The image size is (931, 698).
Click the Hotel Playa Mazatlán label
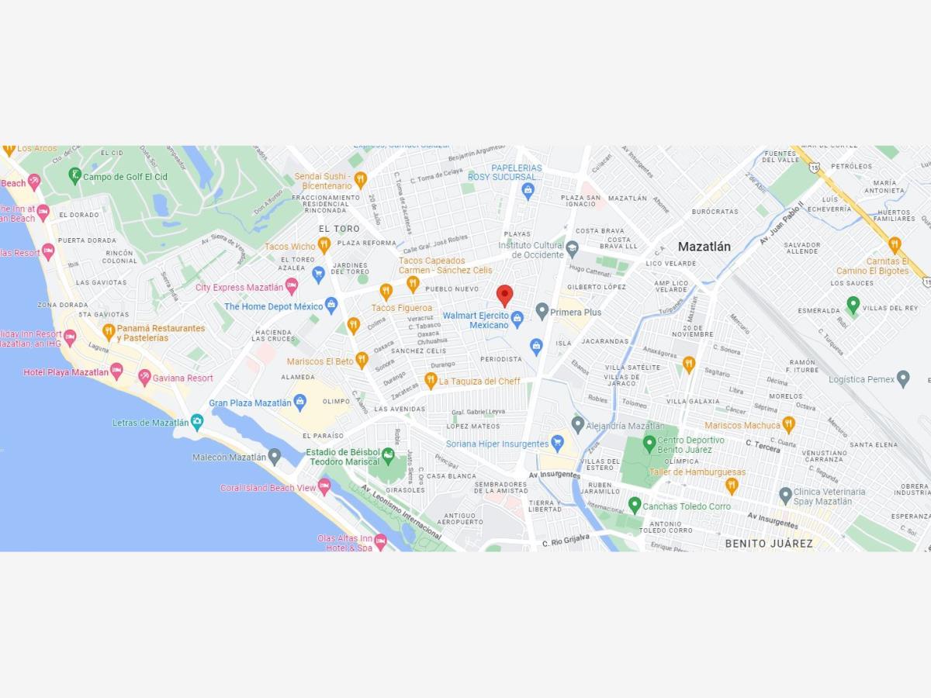[66, 372]
